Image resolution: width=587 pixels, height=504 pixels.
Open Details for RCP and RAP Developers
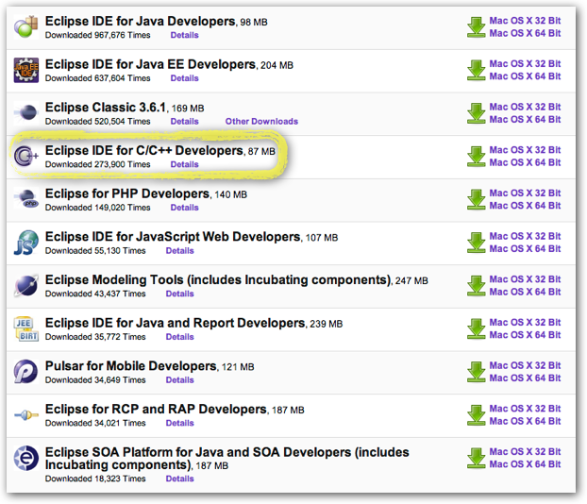(179, 423)
